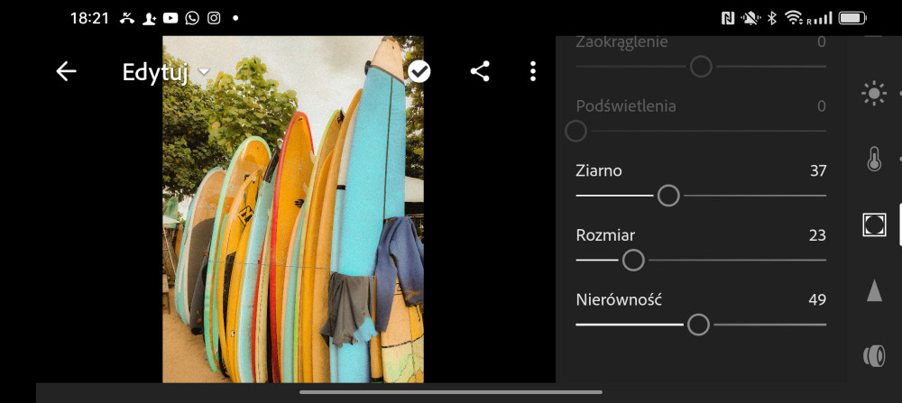Tap the NFC status icon
This screenshot has height=403, width=902.
728,18
